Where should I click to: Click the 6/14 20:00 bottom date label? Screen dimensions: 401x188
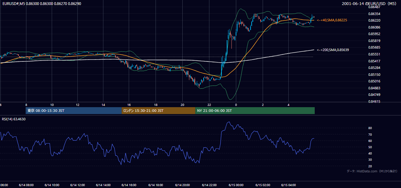click(183, 185)
